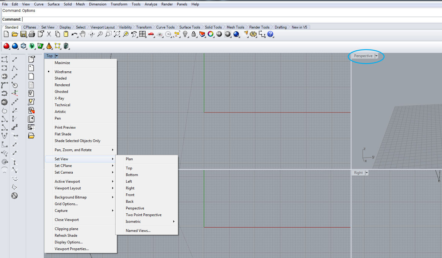Viewport: 442px width, 258px height.
Task: Click the red sphere icon in second toolbar
Action: tap(6, 46)
